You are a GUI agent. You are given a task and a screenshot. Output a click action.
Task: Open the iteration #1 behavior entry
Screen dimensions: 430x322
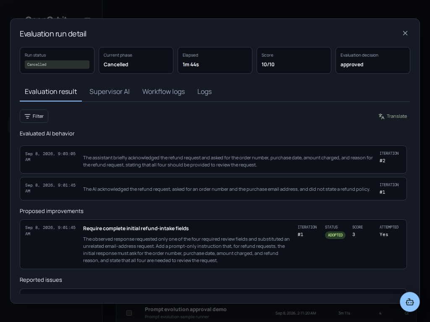pyautogui.click(x=213, y=189)
